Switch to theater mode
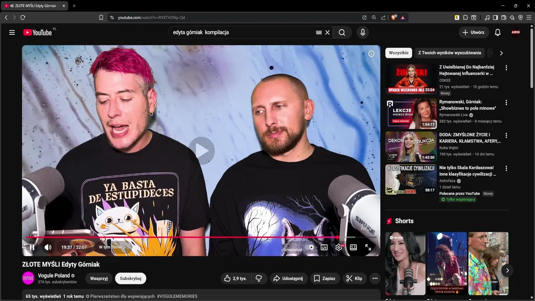 [353, 247]
